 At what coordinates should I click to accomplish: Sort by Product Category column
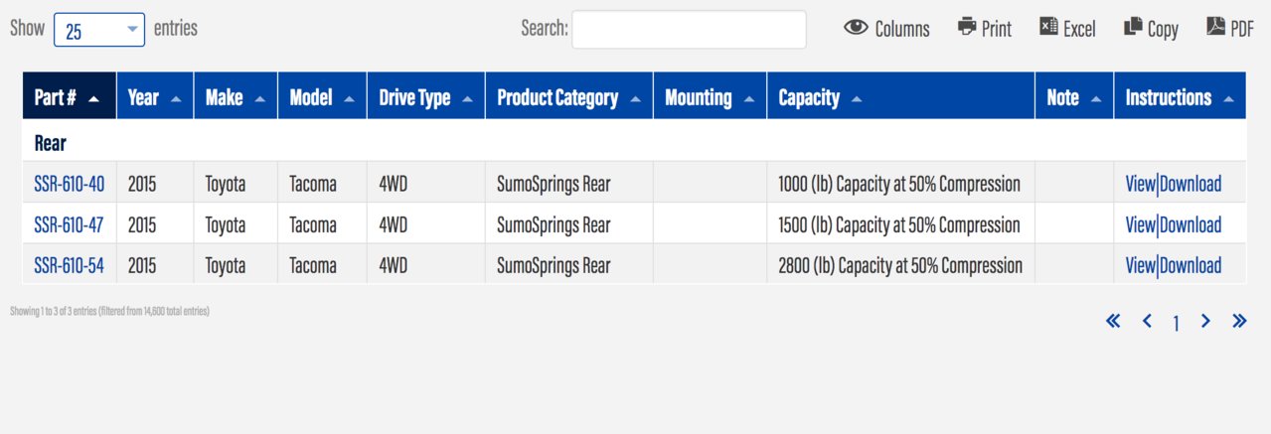[x=568, y=96]
